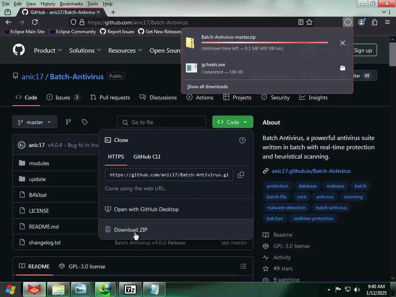This screenshot has width=396, height=297.
Task: Click the site padlock icon
Action: [82, 22]
